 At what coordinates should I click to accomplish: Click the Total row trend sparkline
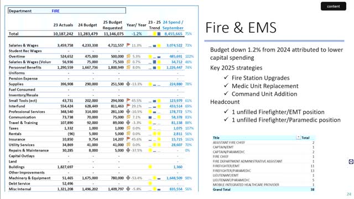155,34
